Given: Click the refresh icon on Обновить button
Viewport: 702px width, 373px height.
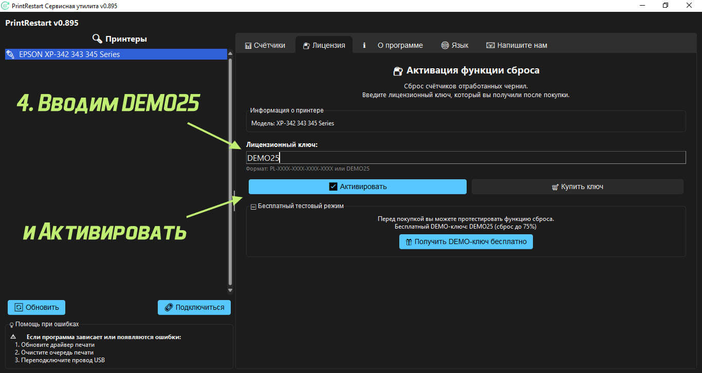Looking at the screenshot, I should [19, 307].
